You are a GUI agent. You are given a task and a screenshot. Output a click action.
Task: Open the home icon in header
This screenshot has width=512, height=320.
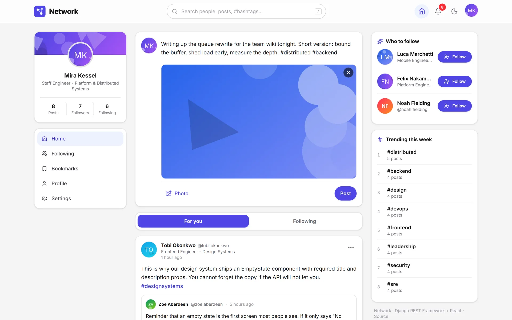tap(422, 11)
